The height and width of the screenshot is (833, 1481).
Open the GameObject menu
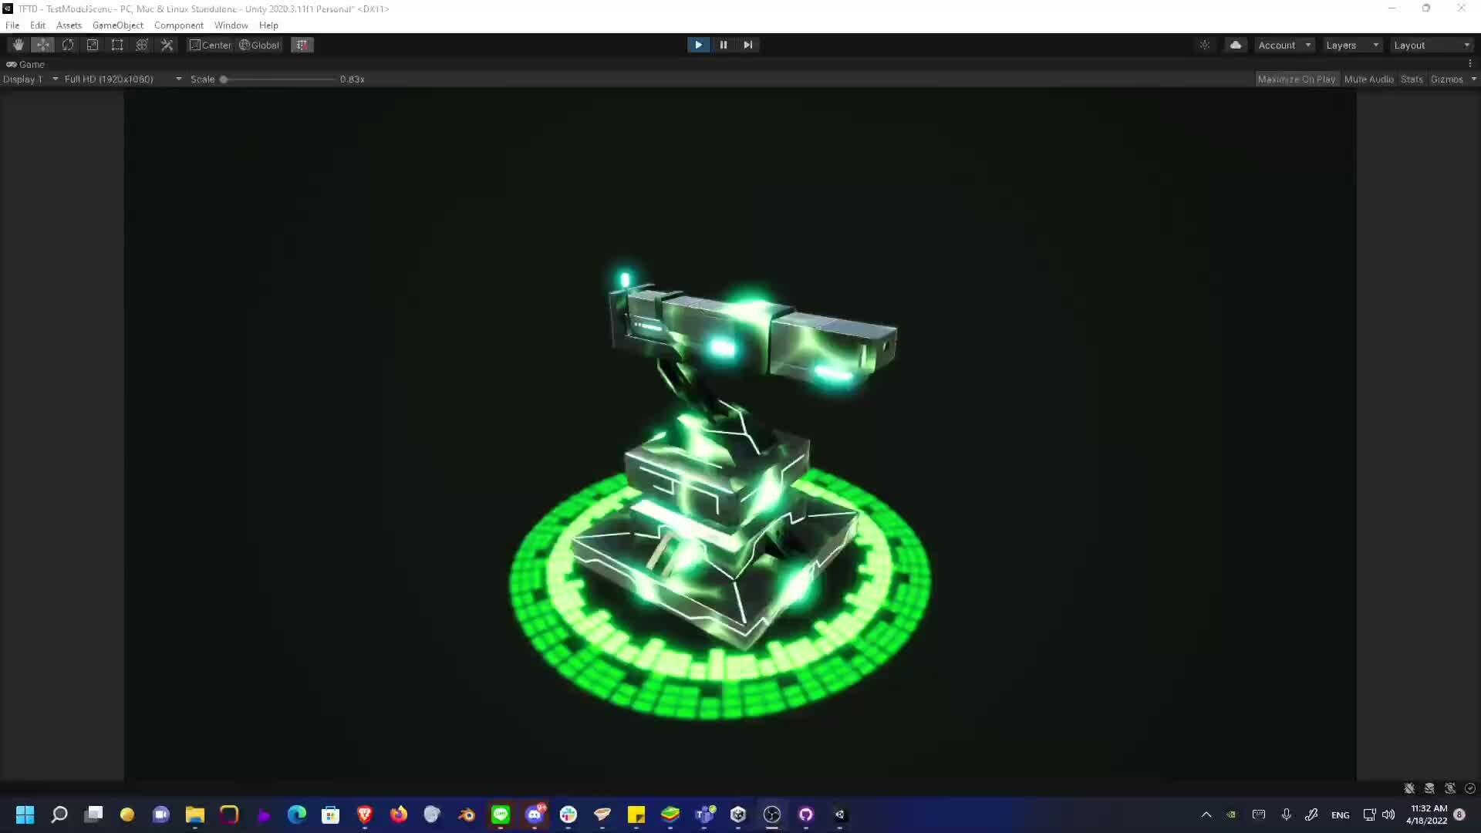tap(117, 25)
